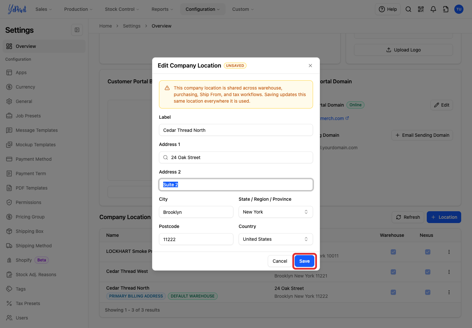This screenshot has width=472, height=328.
Task: Open the Country dropdown
Action: 276,239
